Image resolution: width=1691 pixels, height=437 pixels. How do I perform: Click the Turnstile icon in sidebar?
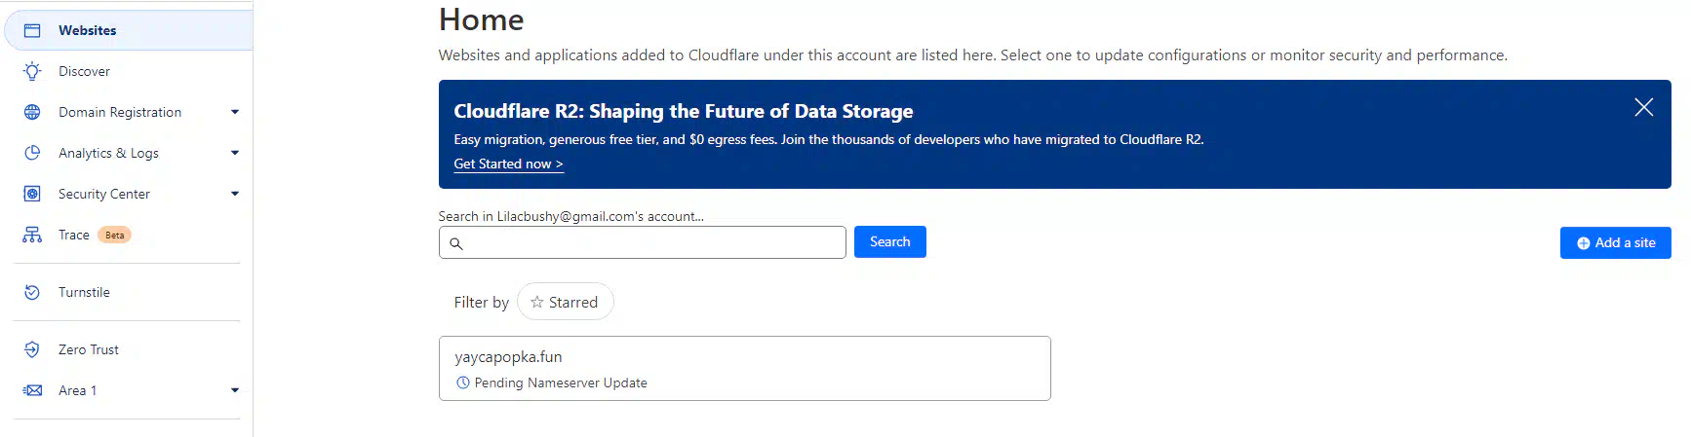pyautogui.click(x=32, y=292)
